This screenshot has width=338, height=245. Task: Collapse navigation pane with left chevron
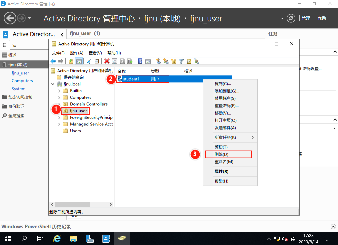(62, 34)
